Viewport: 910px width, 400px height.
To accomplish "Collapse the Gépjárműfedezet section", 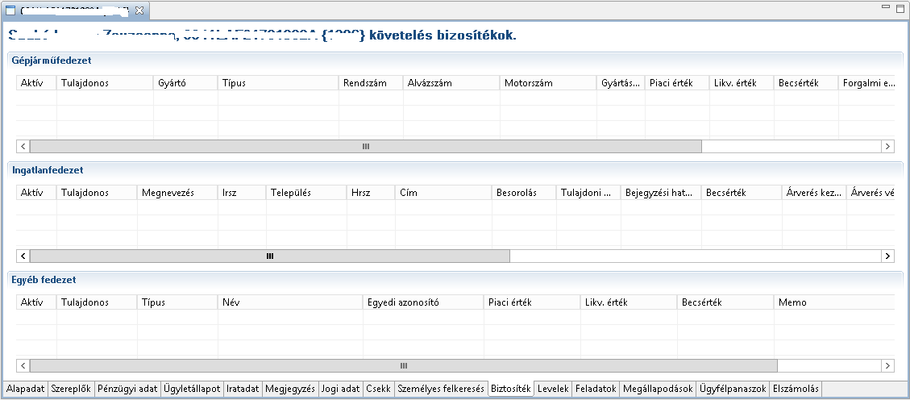I will tap(51, 60).
